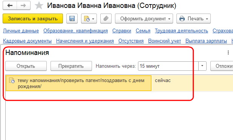233x140 pixels.
Task: Click the three-dot more options icon
Action: click(228, 53)
